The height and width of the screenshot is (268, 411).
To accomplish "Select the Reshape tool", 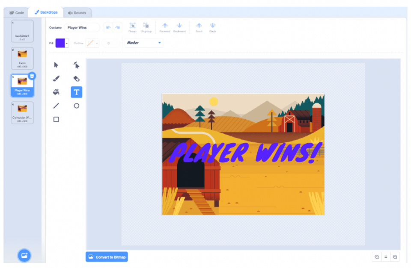I will click(76, 65).
